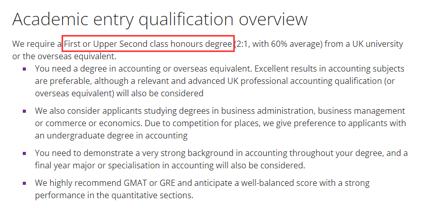Click the text 'performance in the quantitative sections.'
The image size is (421, 208).
coord(114,196)
